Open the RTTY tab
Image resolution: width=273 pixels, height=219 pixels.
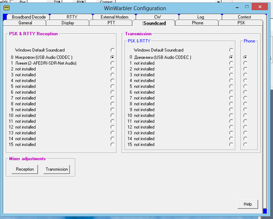point(72,17)
